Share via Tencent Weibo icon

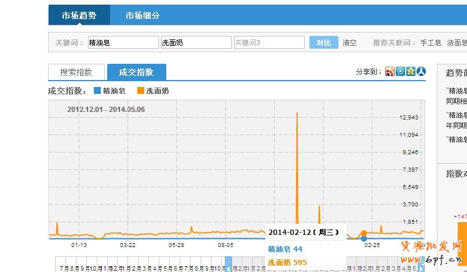pyautogui.click(x=400, y=72)
